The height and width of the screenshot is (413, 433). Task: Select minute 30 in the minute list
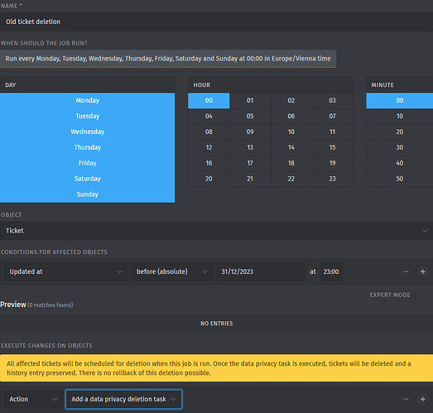400,147
